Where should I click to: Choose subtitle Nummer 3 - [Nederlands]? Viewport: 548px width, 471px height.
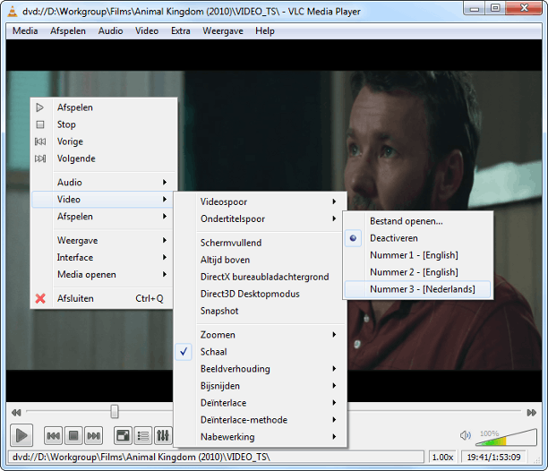tap(418, 289)
